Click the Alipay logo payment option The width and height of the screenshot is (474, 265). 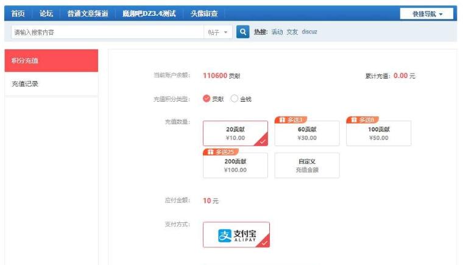(236, 235)
